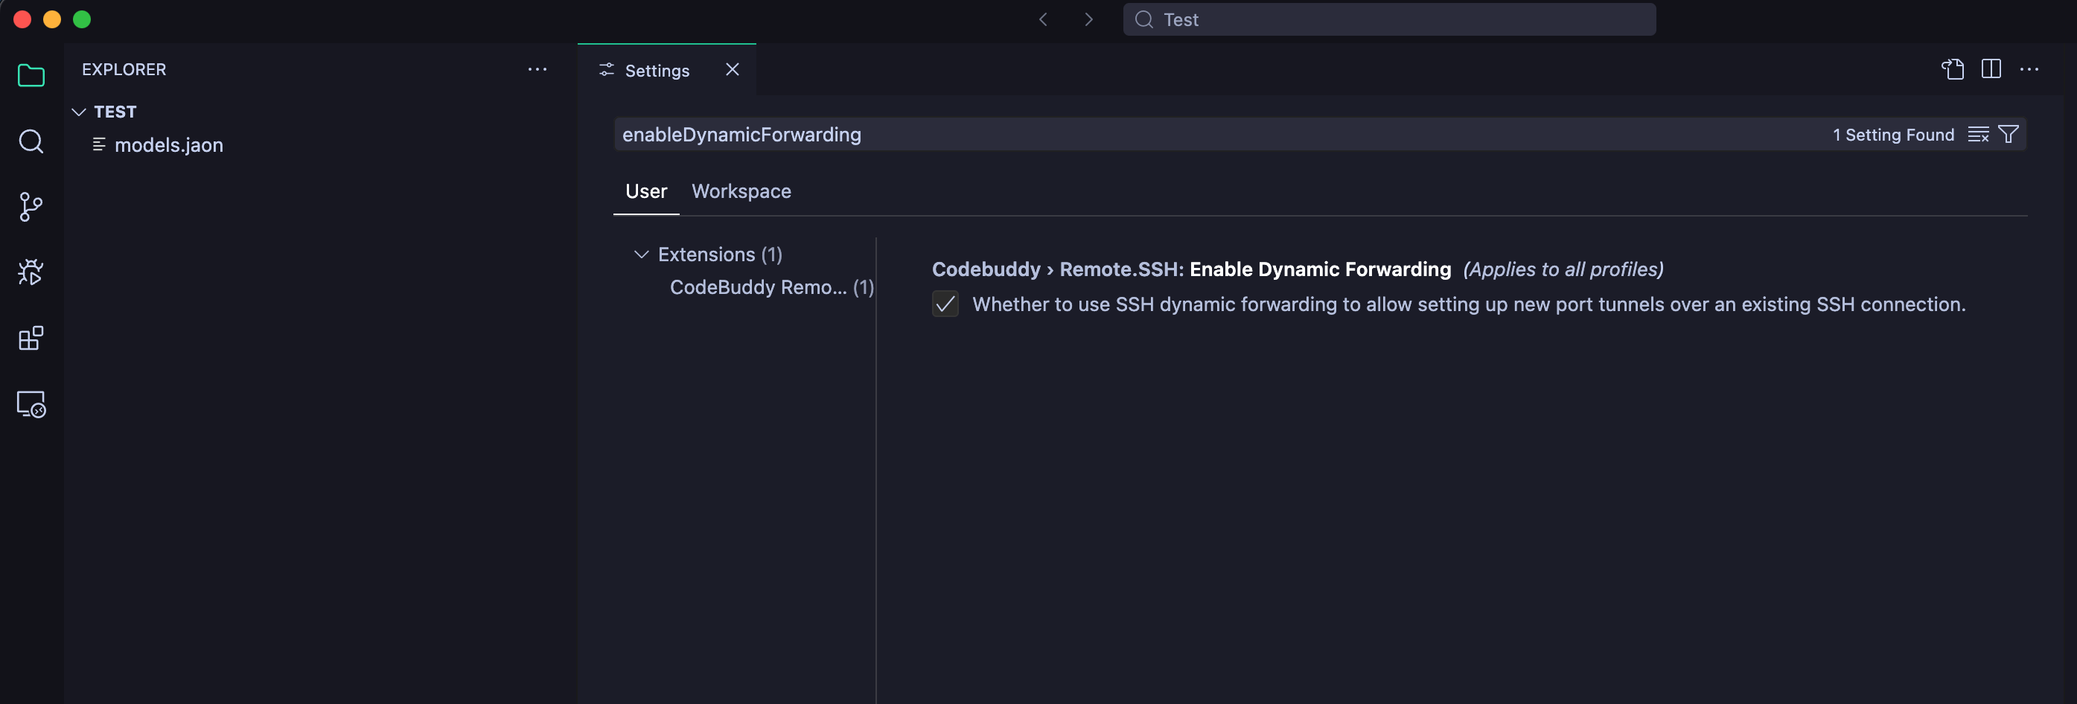
Task: Close the Settings editor tab
Action: pyautogui.click(x=732, y=70)
